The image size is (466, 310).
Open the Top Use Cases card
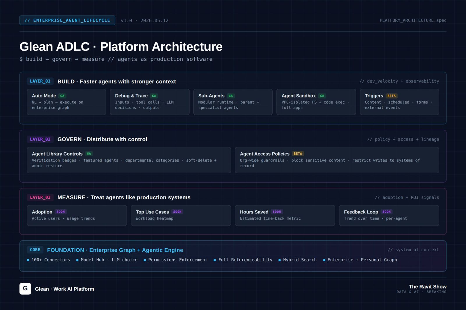(181, 215)
